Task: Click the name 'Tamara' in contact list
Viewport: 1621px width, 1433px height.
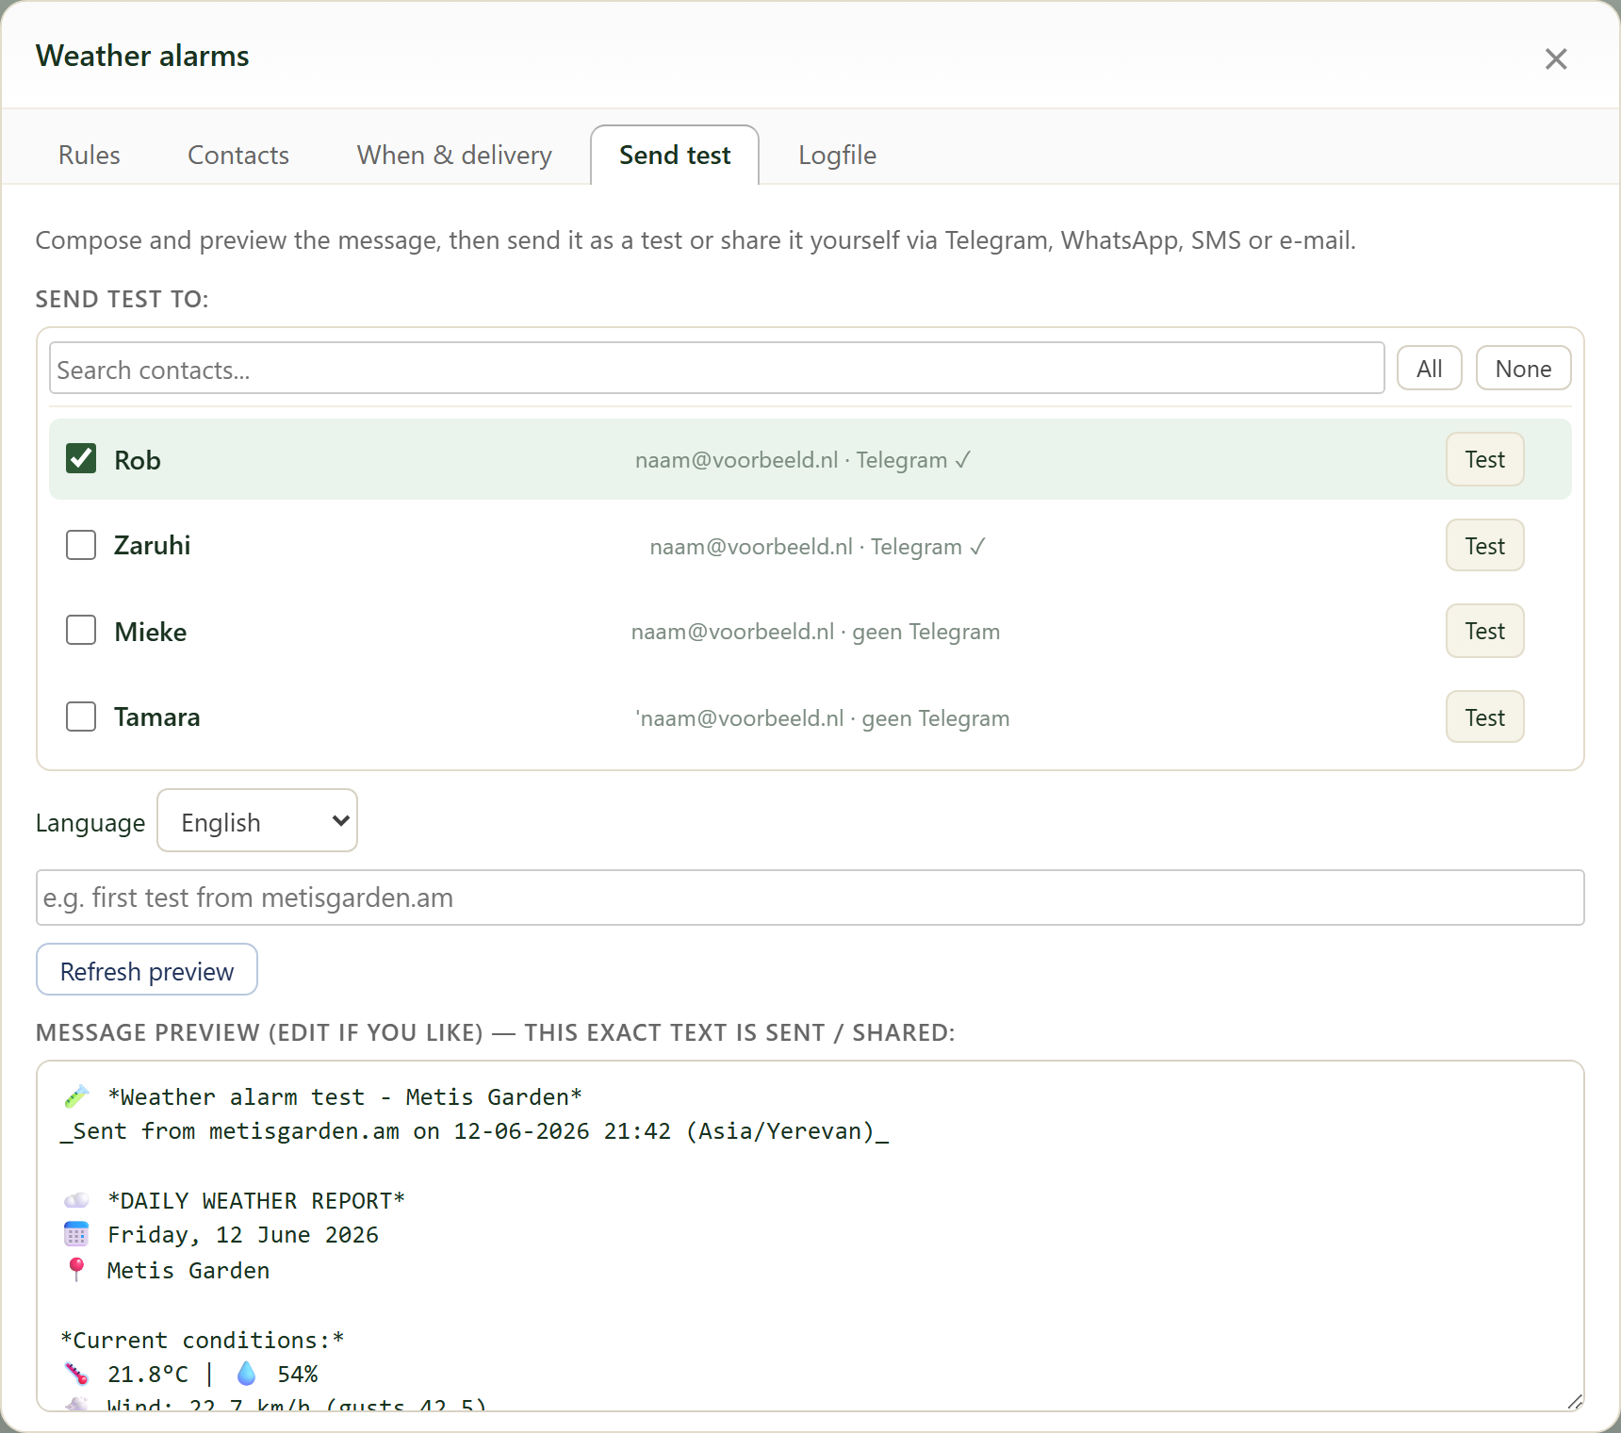Action: [156, 717]
